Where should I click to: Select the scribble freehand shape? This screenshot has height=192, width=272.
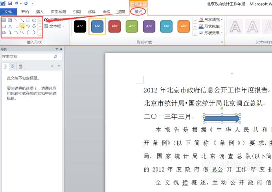(10, 32)
